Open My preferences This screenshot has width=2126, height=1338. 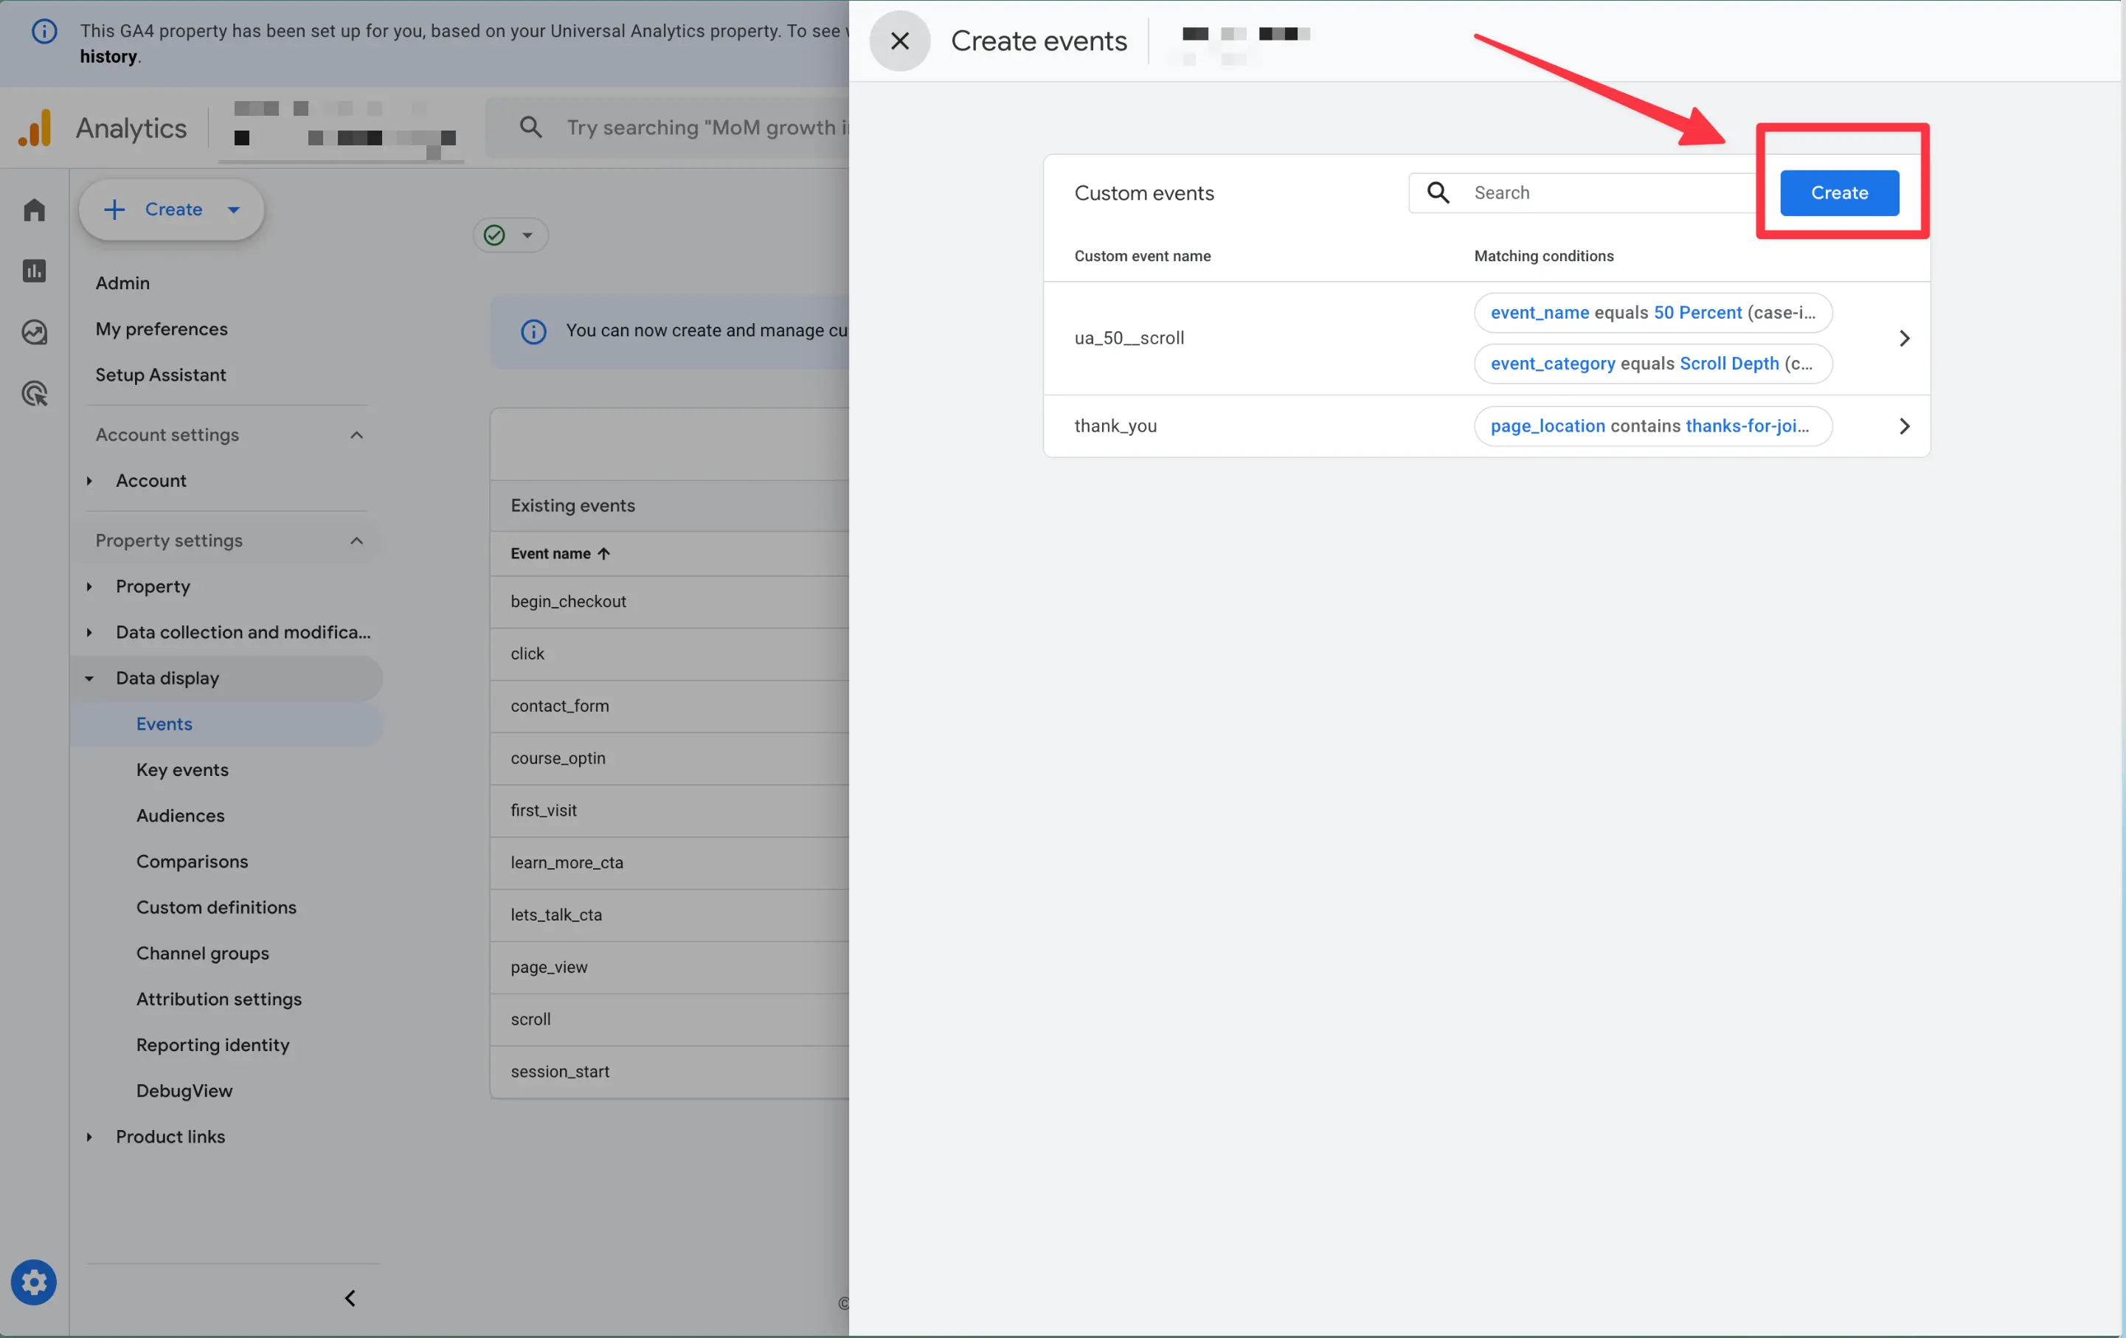(x=162, y=329)
